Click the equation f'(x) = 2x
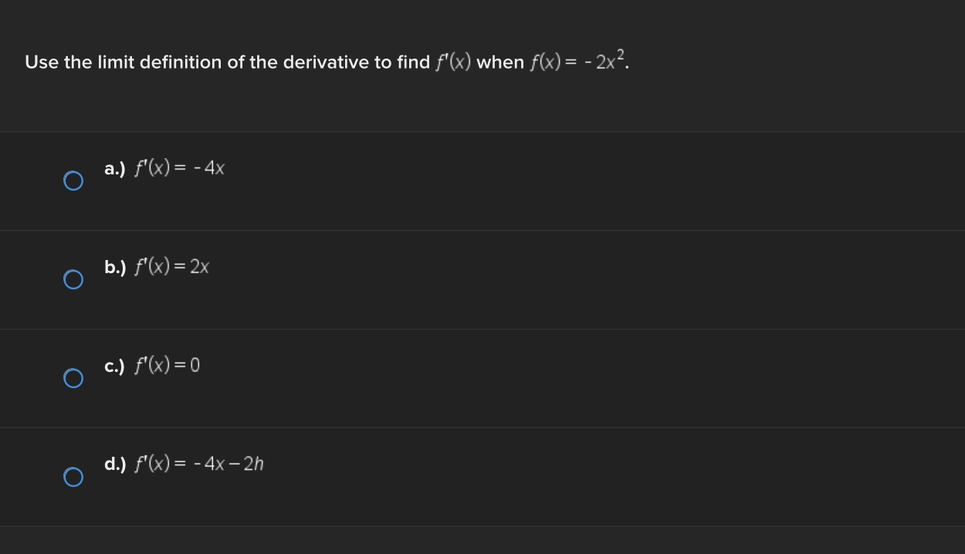This screenshot has height=554, width=965. [x=171, y=267]
